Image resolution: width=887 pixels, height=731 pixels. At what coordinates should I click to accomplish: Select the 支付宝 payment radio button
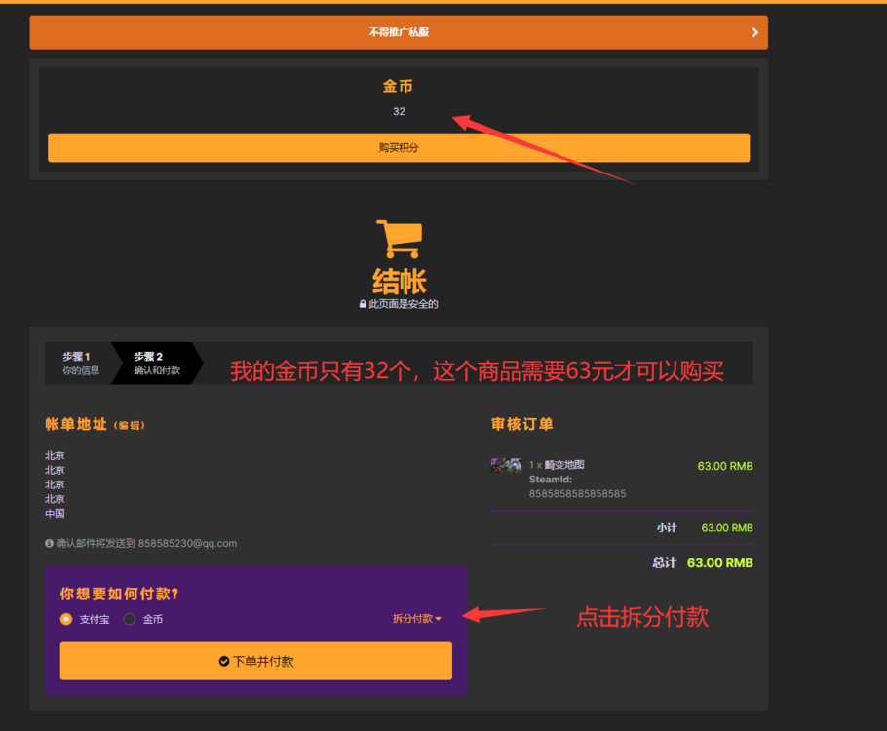(66, 619)
